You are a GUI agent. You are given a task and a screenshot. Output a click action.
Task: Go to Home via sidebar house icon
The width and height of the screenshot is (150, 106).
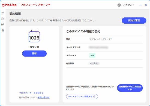(3, 19)
